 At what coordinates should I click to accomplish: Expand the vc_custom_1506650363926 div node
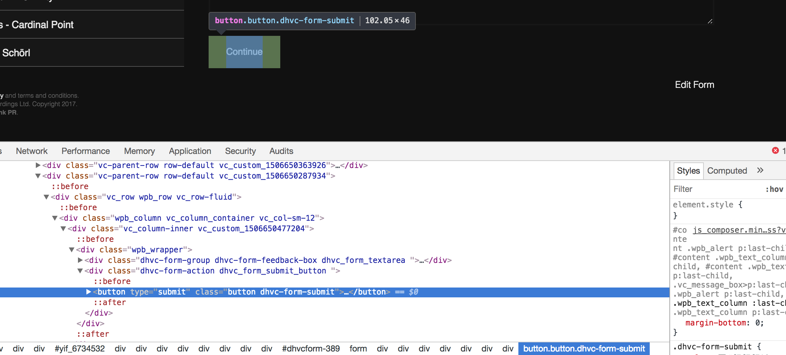pyautogui.click(x=38, y=165)
